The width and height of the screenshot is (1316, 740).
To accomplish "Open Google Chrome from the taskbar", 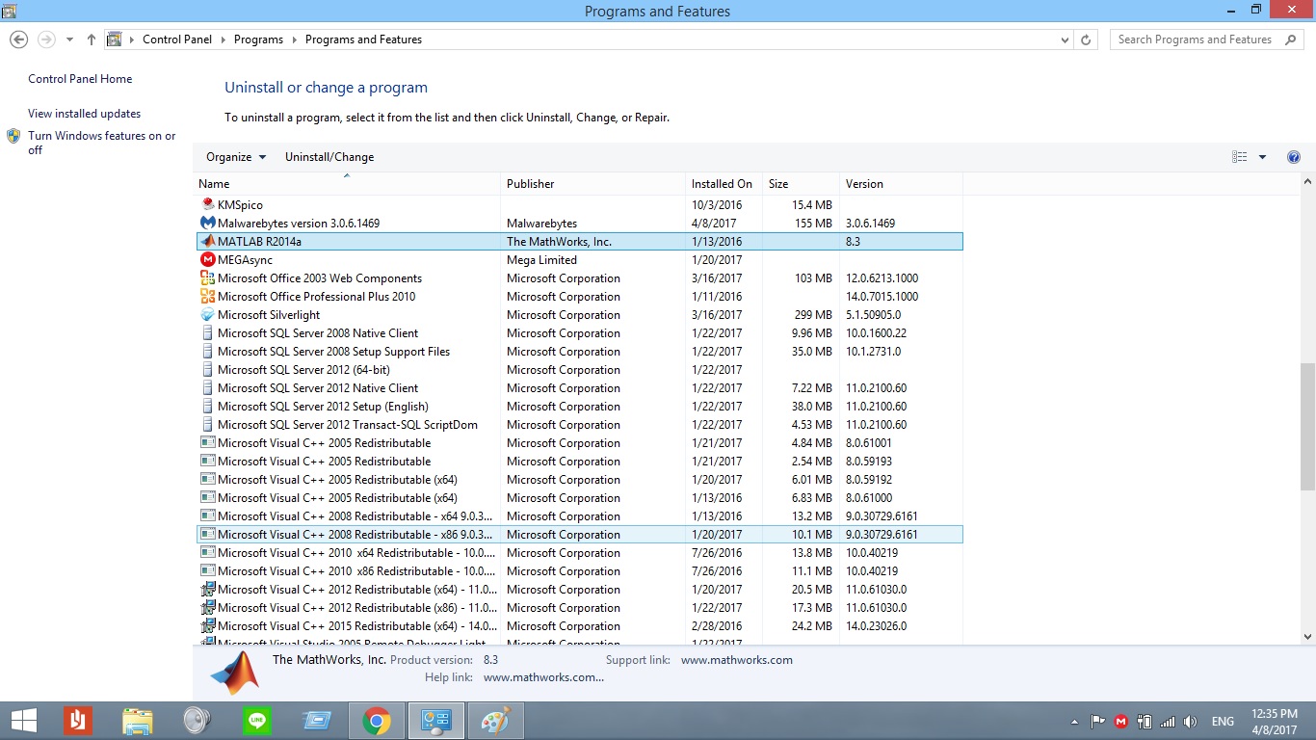I will 377,720.
